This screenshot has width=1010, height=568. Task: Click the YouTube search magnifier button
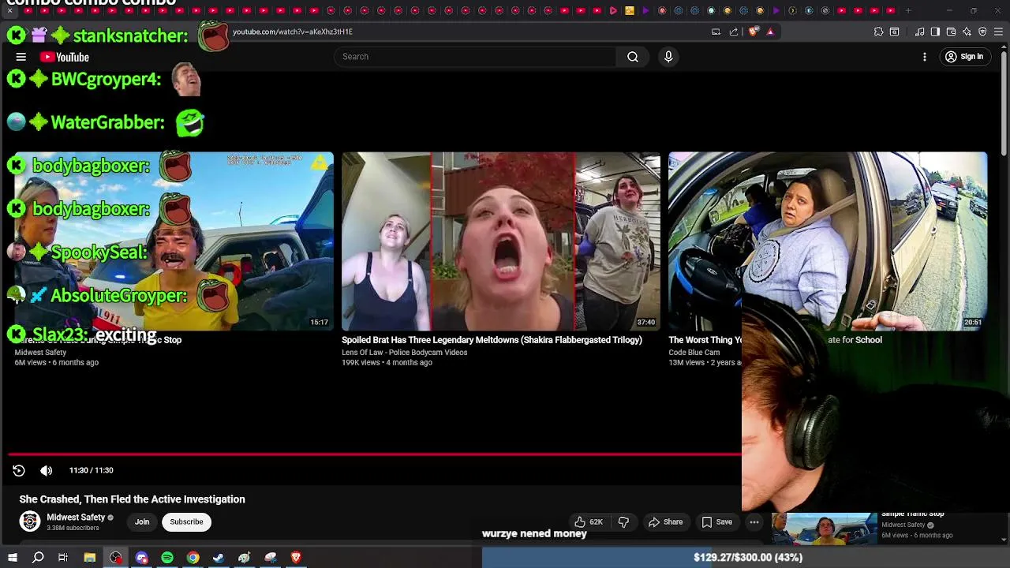coord(633,57)
